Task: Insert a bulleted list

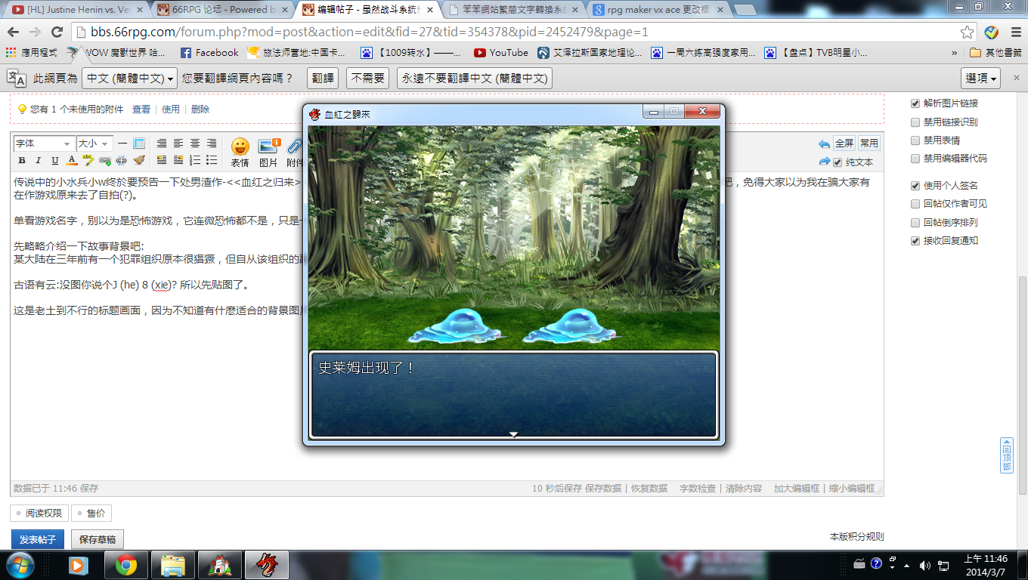Action: coord(212,160)
